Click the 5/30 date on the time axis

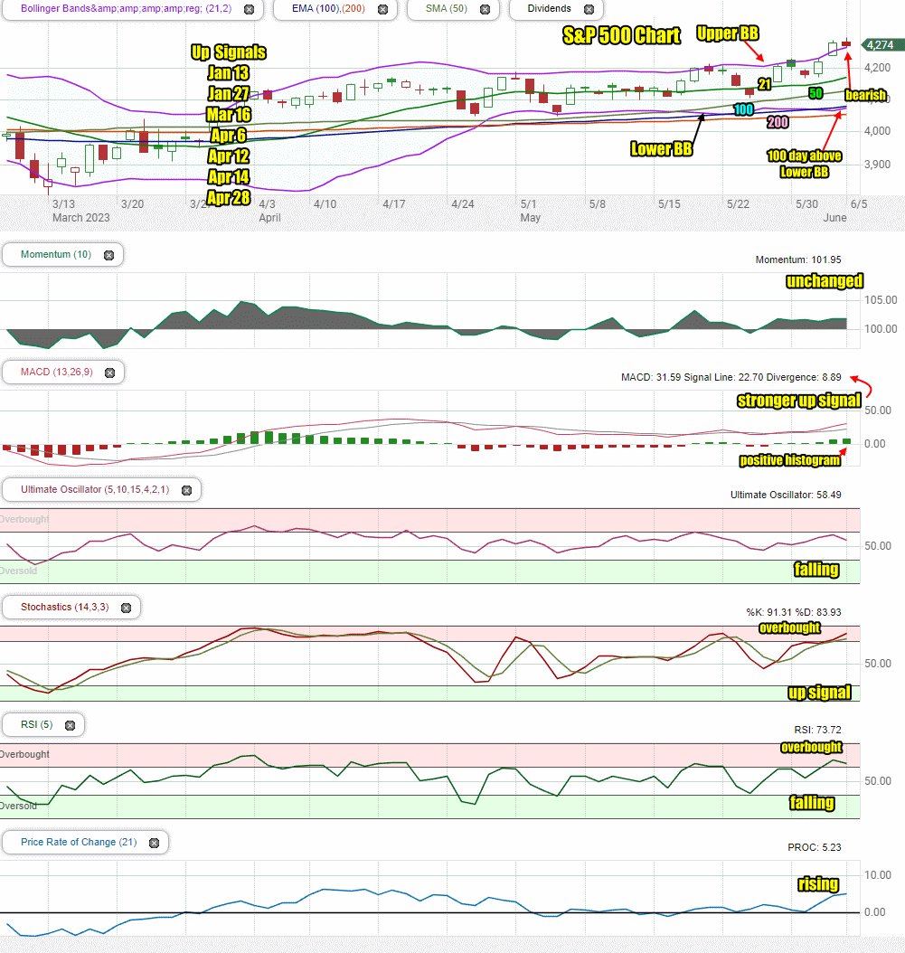pos(807,204)
